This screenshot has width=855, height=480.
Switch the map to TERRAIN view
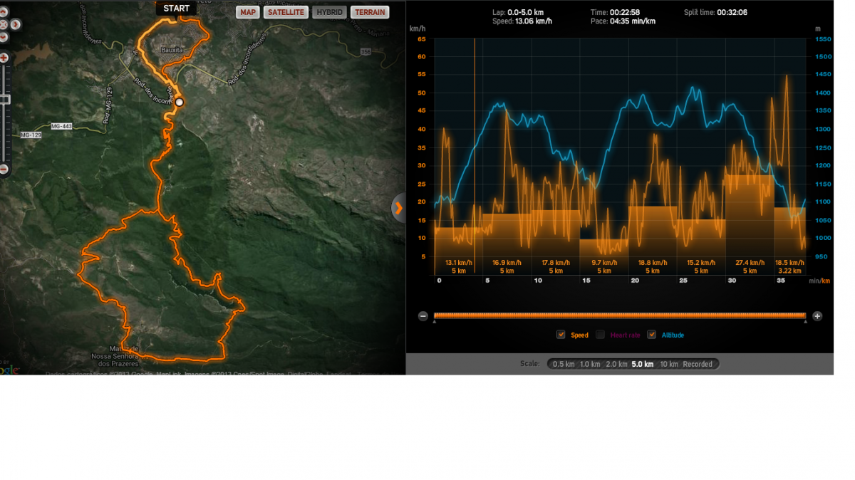pyautogui.click(x=370, y=12)
